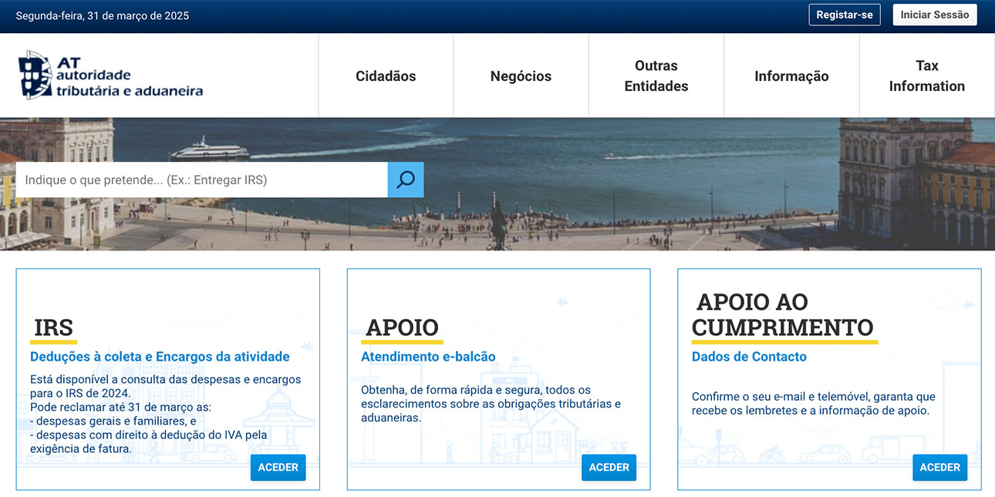Click in the search input field
The width and height of the screenshot is (995, 497).
tap(201, 180)
